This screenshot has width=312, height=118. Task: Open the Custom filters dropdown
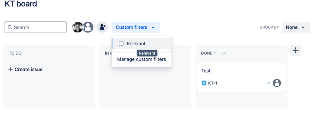pos(135,27)
